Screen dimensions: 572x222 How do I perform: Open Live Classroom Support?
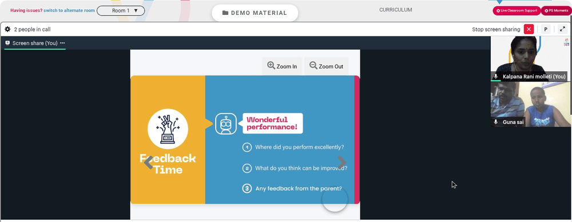click(517, 10)
